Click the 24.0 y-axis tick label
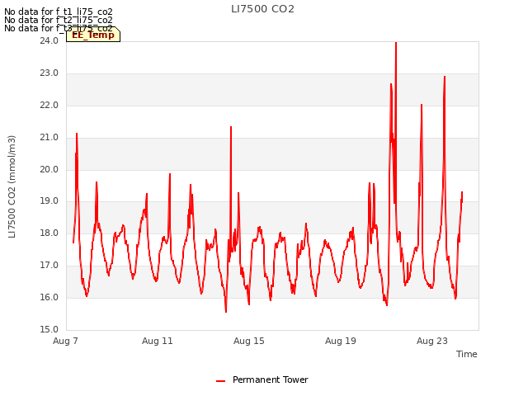Image resolution: width=528 pixels, height=396 pixels. 49,40
